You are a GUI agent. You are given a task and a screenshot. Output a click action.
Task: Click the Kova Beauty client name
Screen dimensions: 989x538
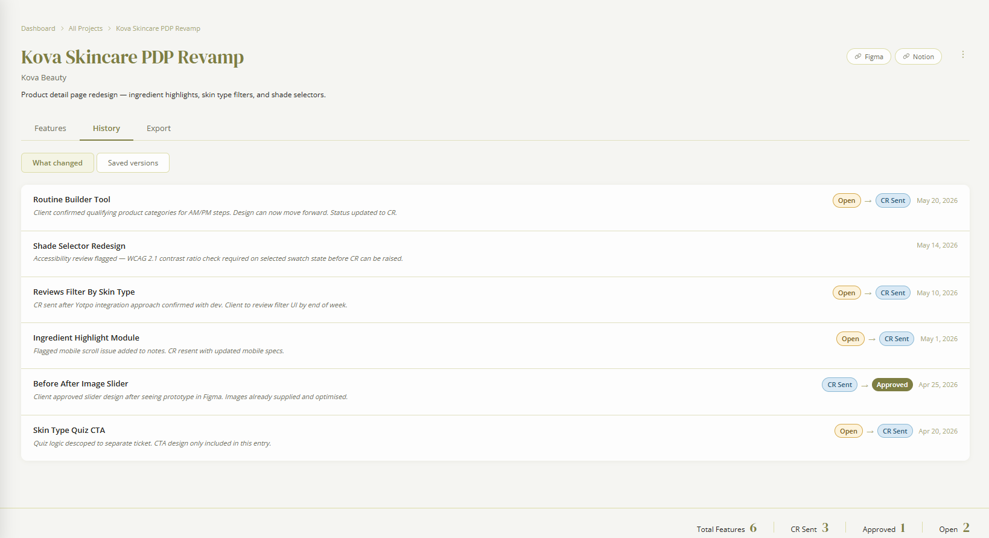point(43,78)
